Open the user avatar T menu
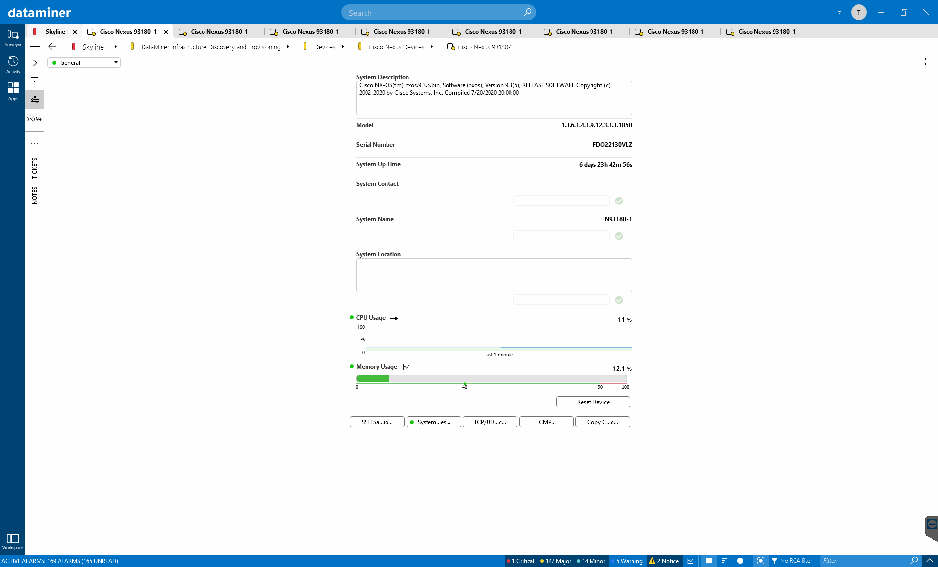Screen dimensions: 938x567 (x=859, y=13)
